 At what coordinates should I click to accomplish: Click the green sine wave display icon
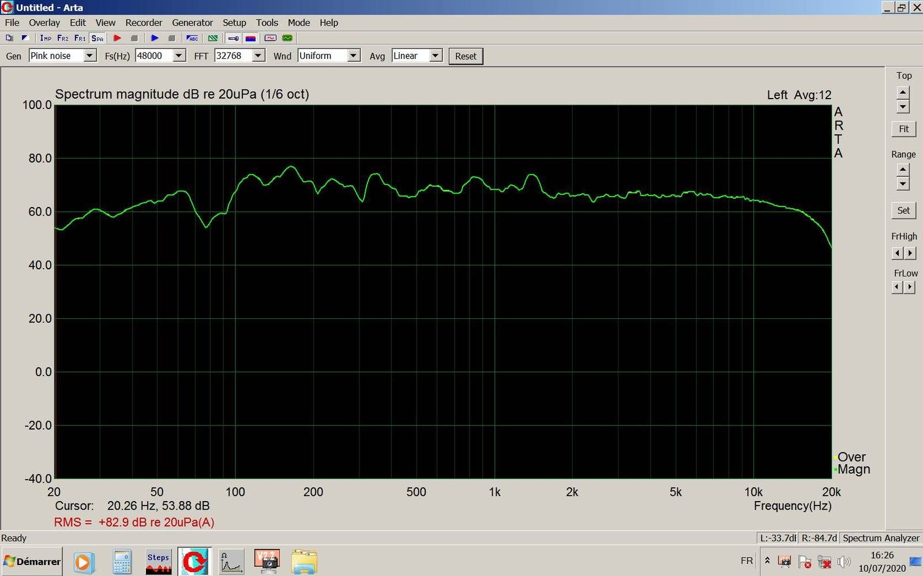pos(287,38)
